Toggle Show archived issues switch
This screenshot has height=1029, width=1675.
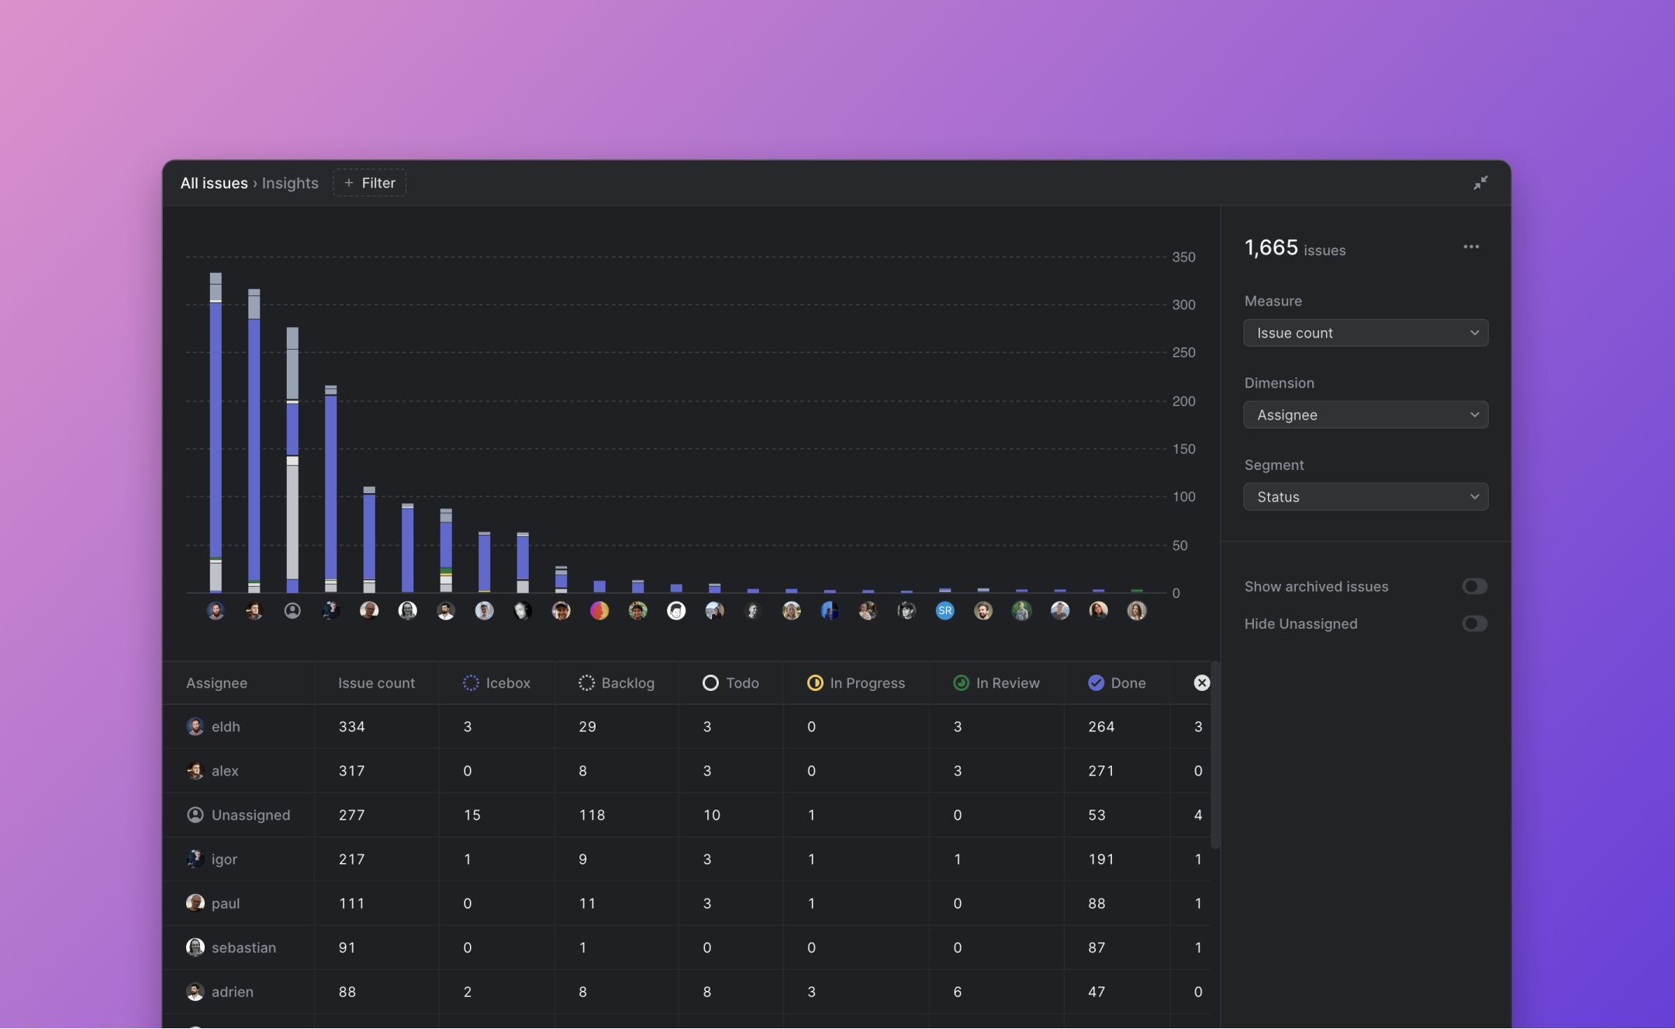pyautogui.click(x=1474, y=586)
